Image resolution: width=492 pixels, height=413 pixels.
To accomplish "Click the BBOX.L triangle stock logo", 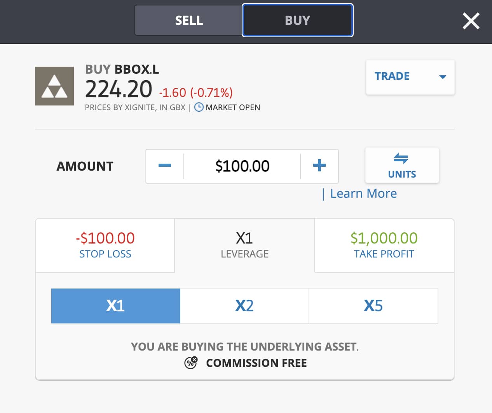I will coord(54,86).
